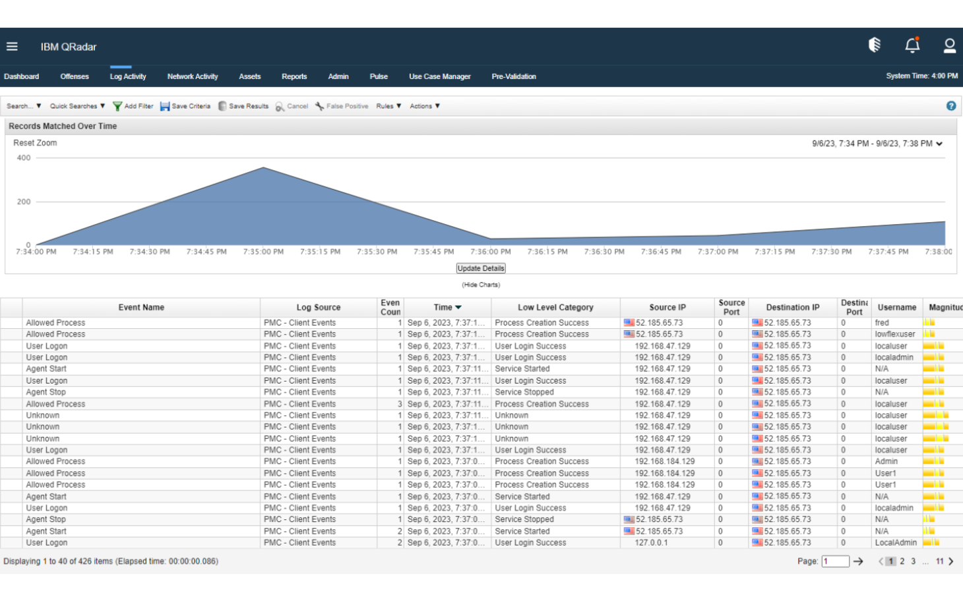Open the Actions dropdown
Image resolution: width=963 pixels, height=601 pixels.
[424, 106]
